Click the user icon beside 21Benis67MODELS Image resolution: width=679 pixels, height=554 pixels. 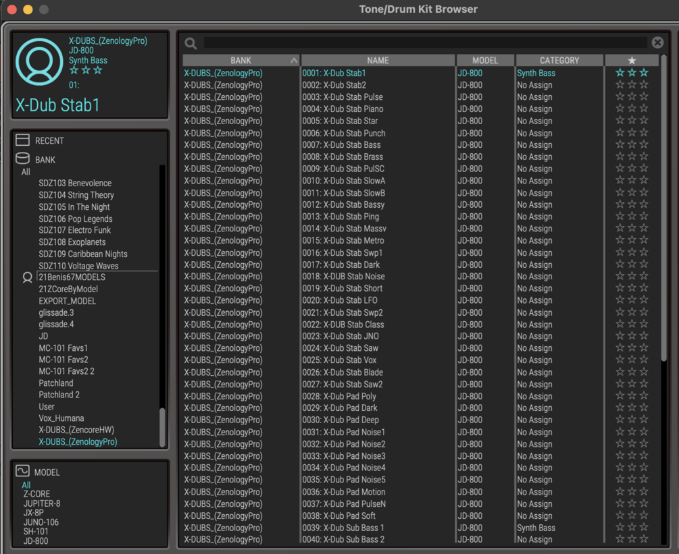click(27, 277)
